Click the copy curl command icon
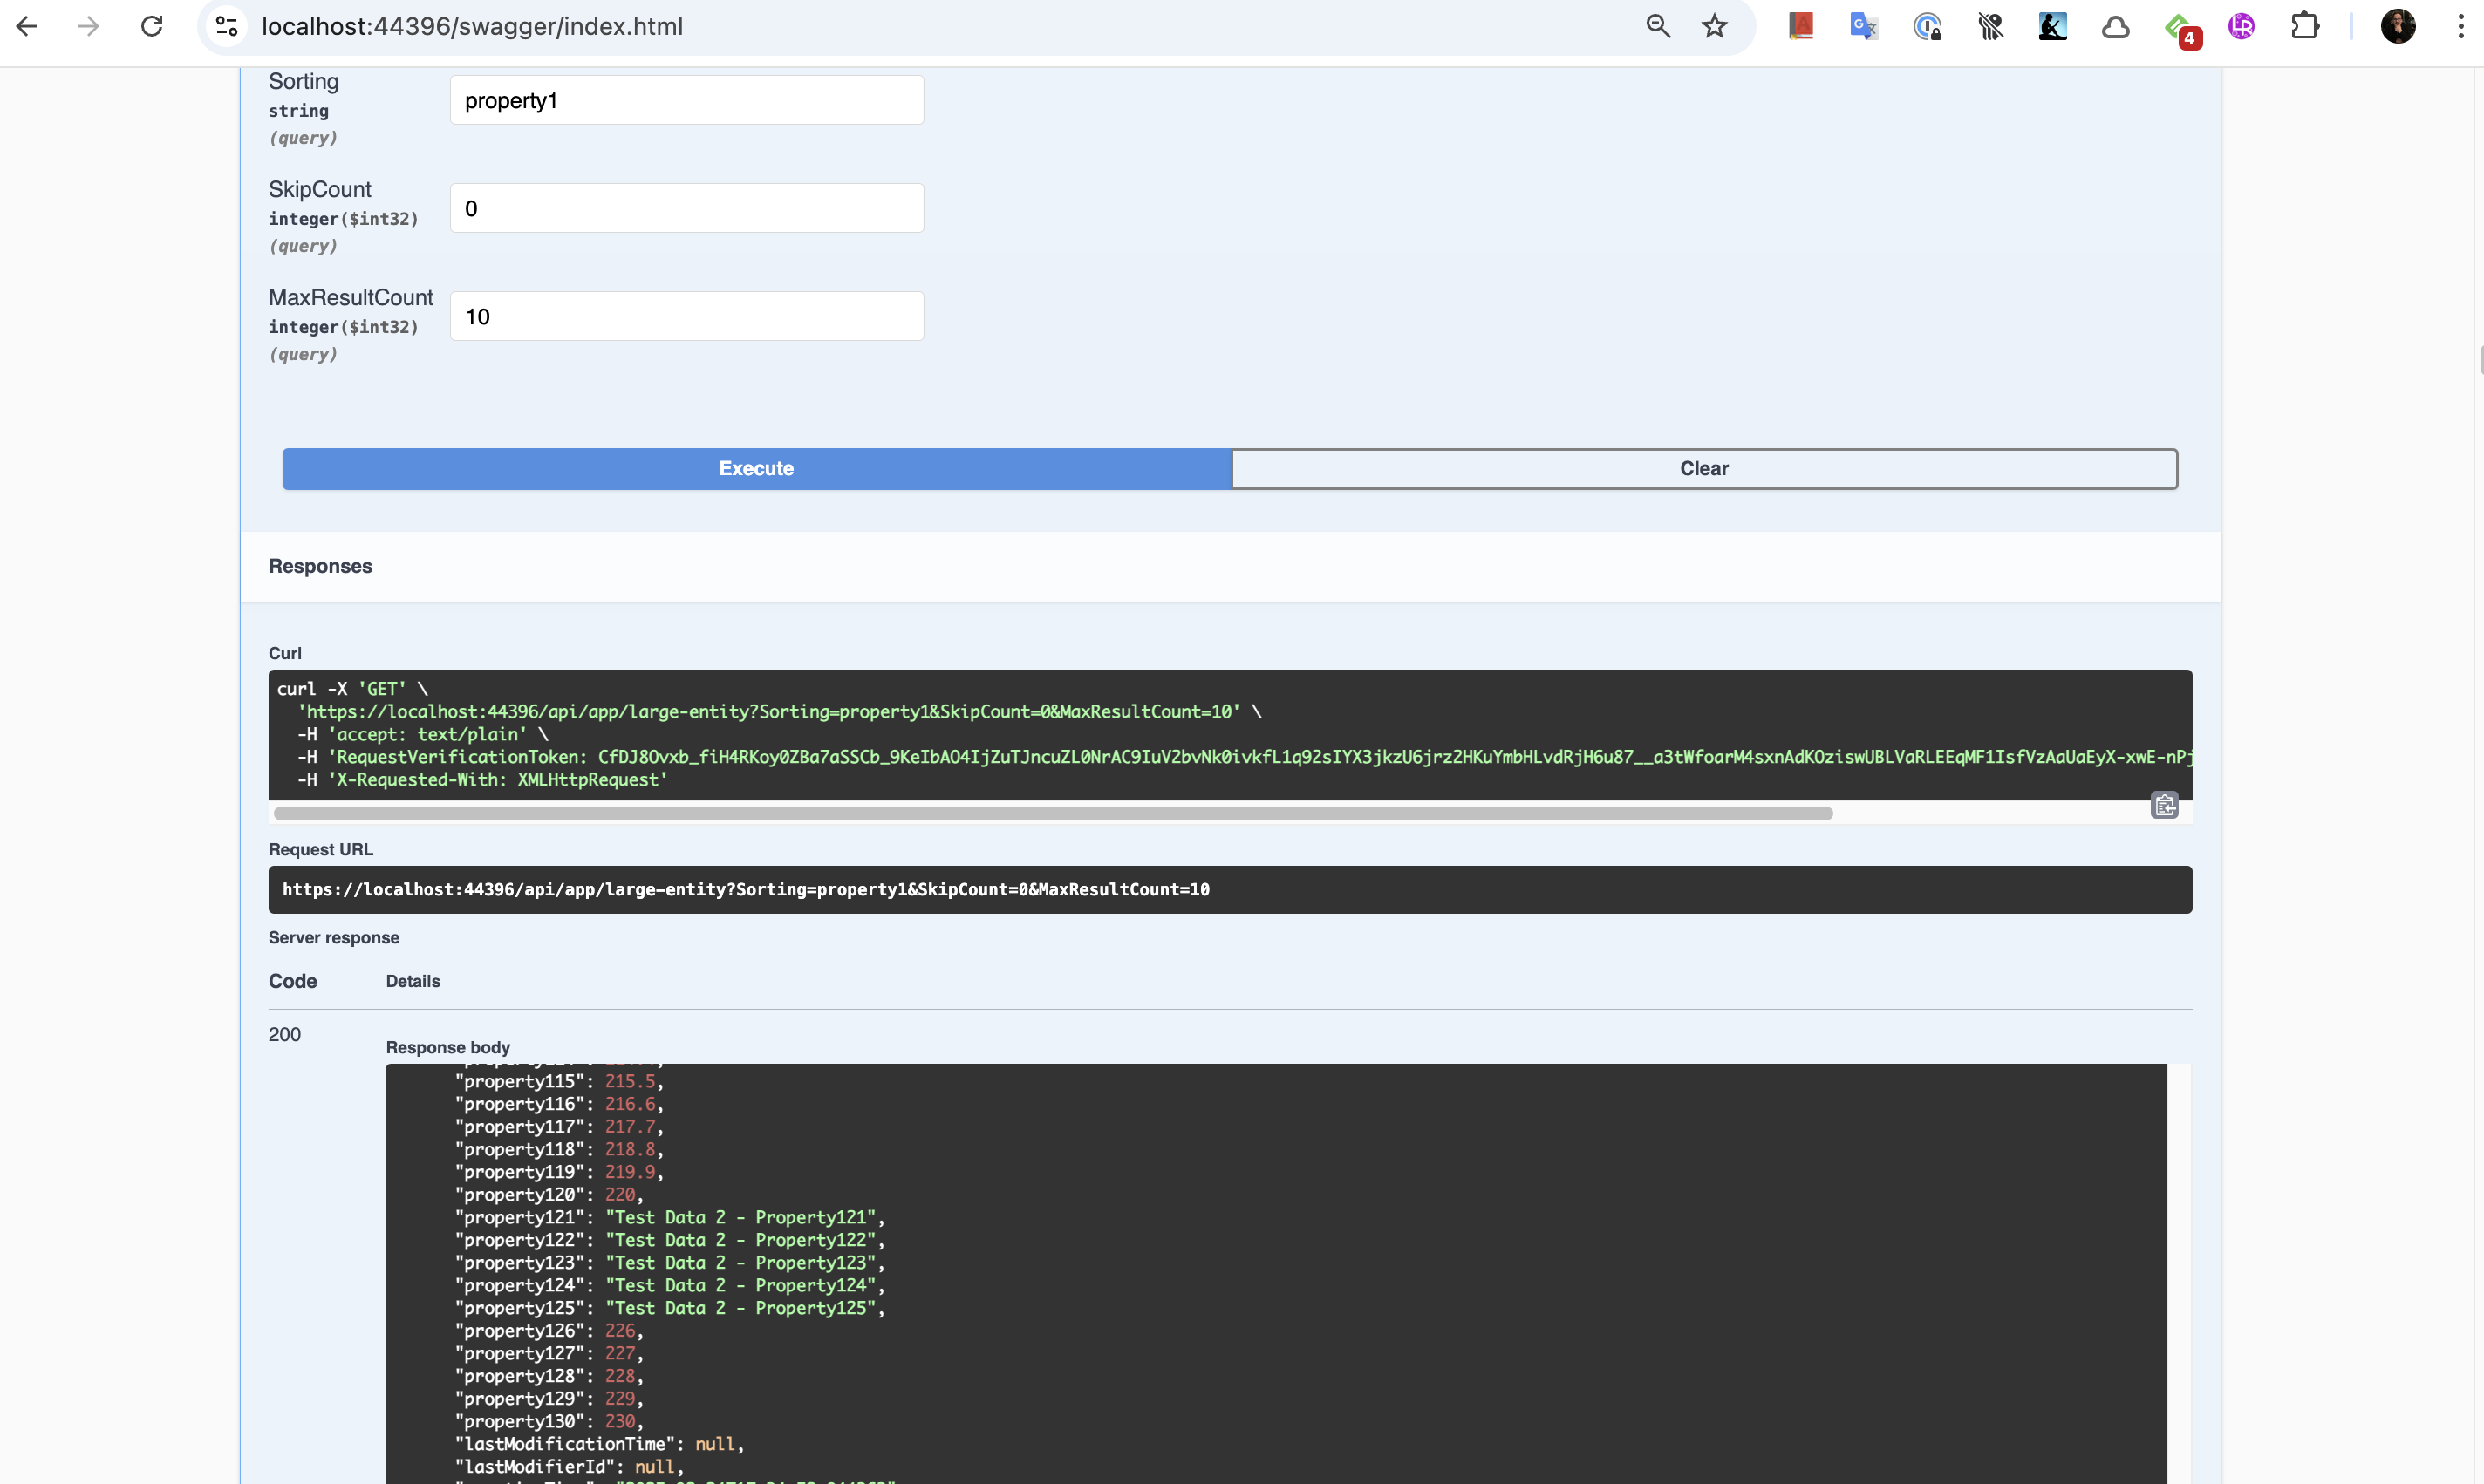The height and width of the screenshot is (1484, 2484). click(2164, 806)
